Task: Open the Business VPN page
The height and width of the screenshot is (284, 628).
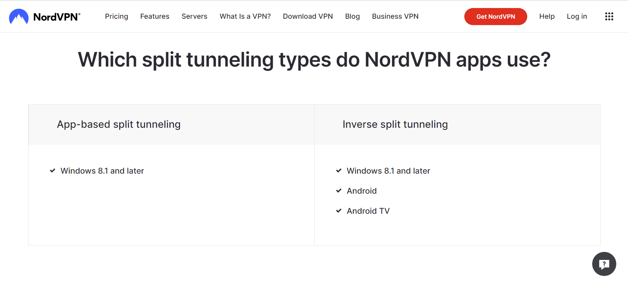Action: (395, 16)
